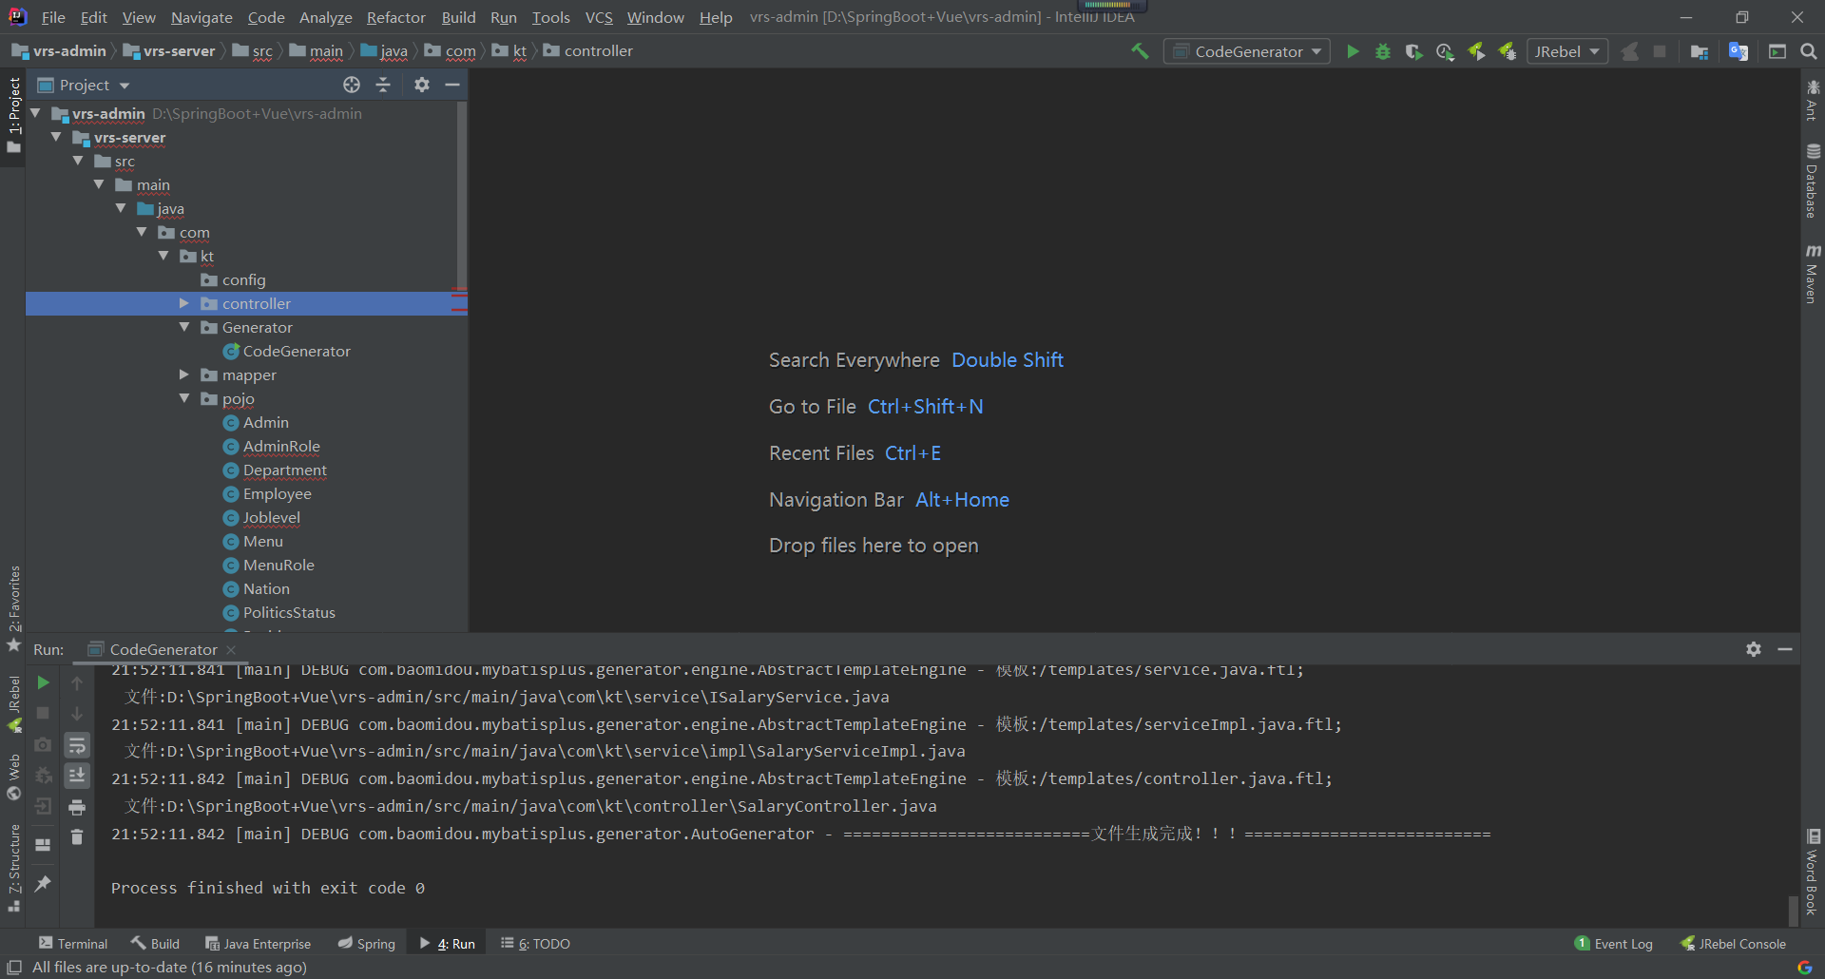Open the VCS menu

coord(599,17)
